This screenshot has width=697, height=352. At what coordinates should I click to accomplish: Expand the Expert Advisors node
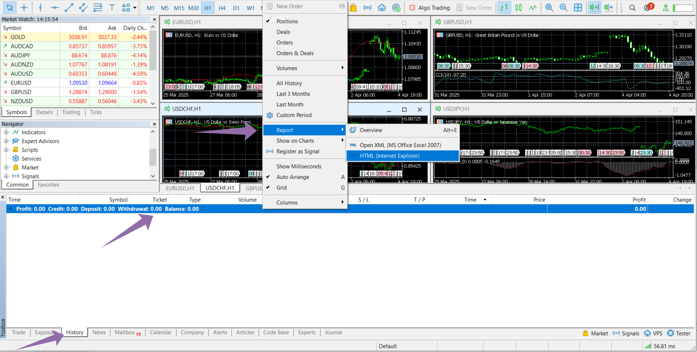click(x=6, y=141)
